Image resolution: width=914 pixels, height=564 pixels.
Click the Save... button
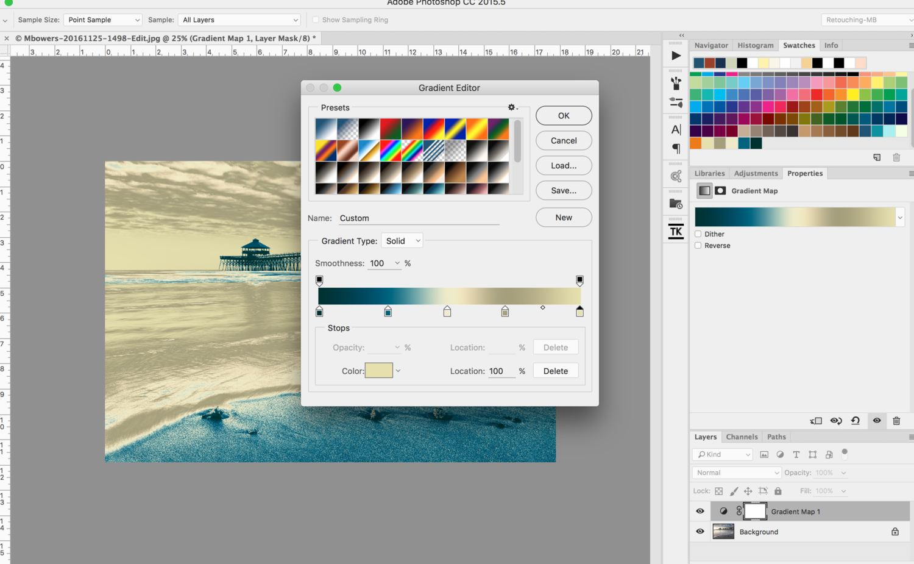[564, 190]
